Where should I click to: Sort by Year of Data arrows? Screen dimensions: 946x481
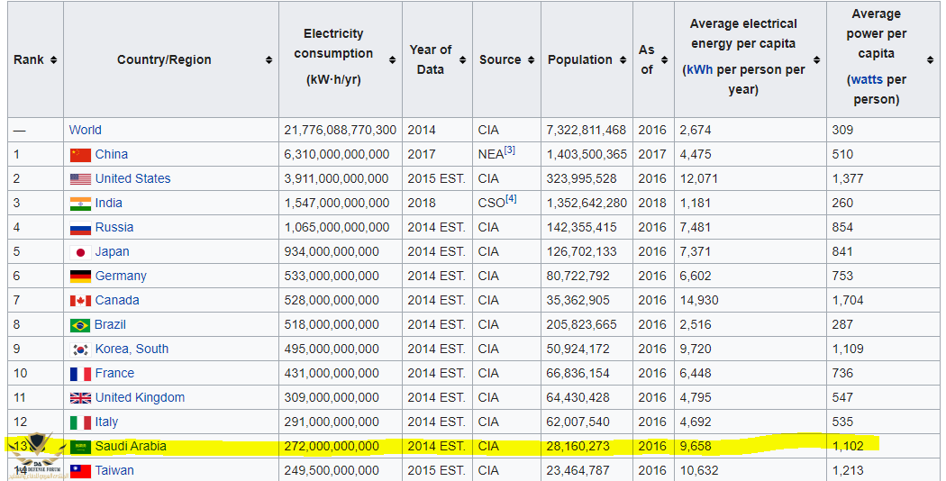click(x=463, y=60)
